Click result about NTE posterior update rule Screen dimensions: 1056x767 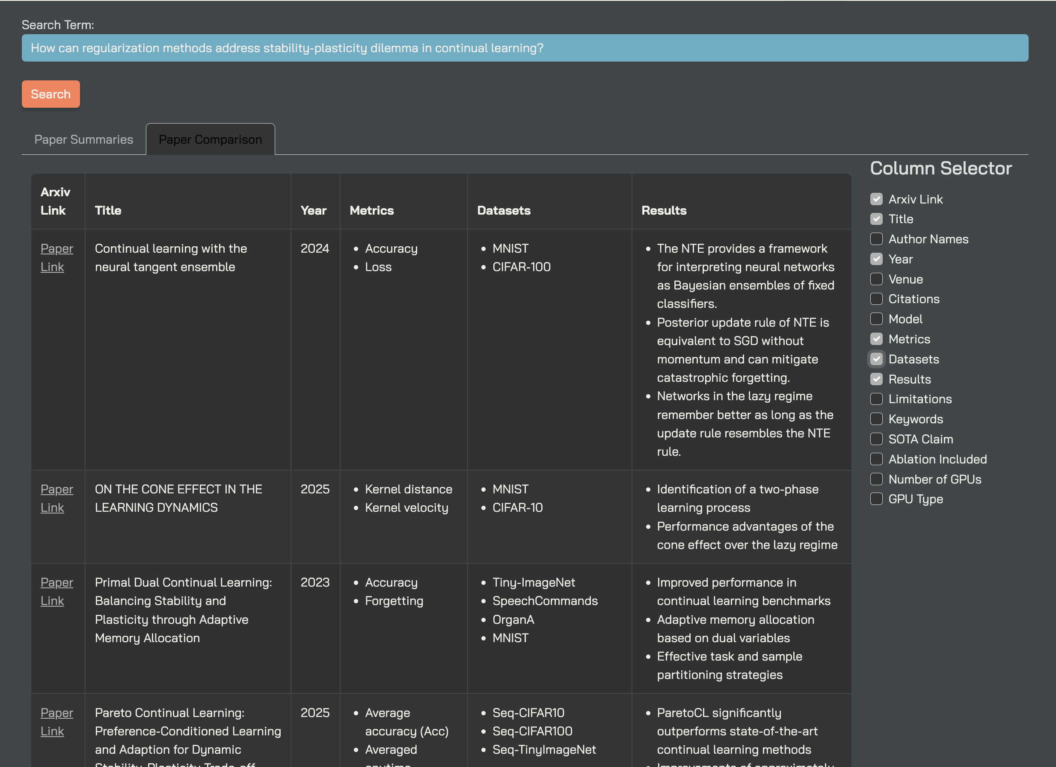743,350
